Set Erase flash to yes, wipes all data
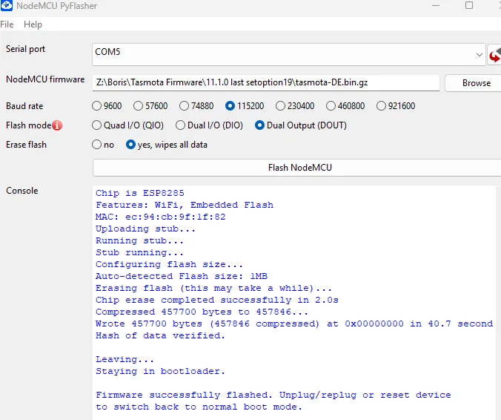 tap(167, 145)
